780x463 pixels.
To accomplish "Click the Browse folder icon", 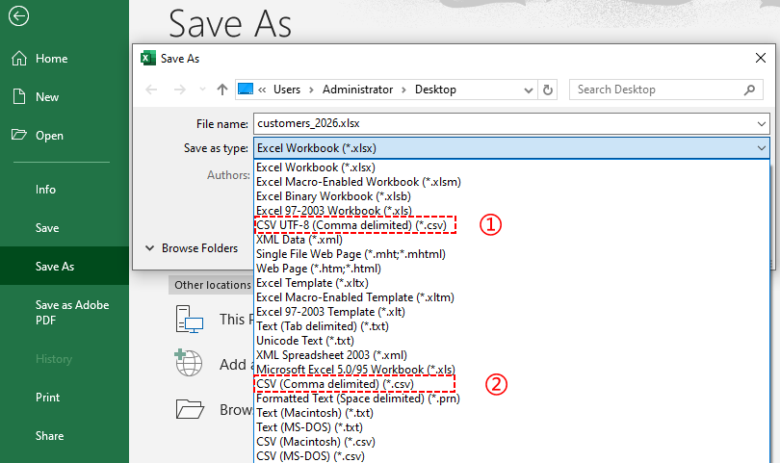I will (190, 409).
